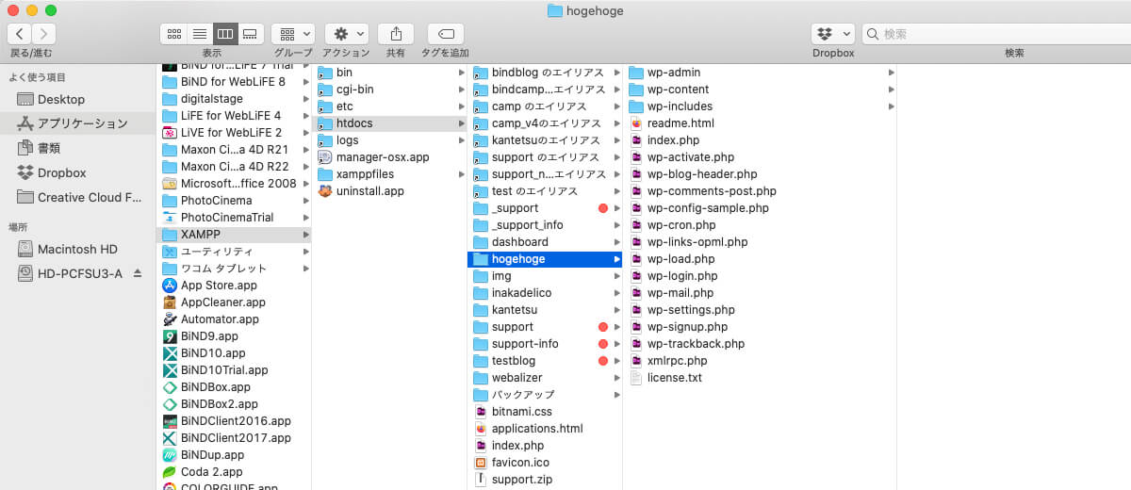Click the Share toolbar button
Screen dimensions: 1131x490
[396, 34]
